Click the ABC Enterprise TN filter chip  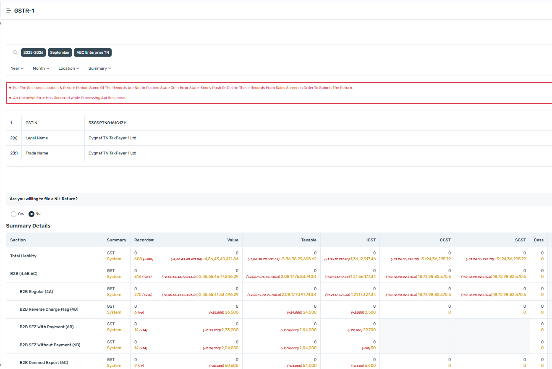(x=93, y=52)
